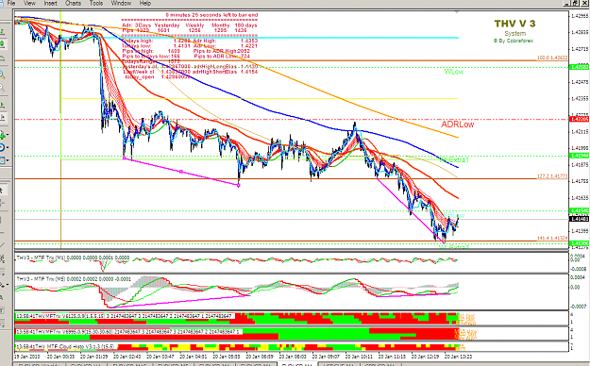Click the red ADRLow price tag on scale
This screenshot has width=590, height=366.
[x=579, y=119]
